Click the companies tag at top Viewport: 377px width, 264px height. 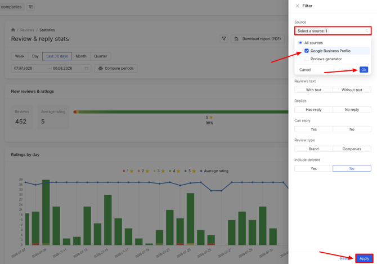(11, 7)
